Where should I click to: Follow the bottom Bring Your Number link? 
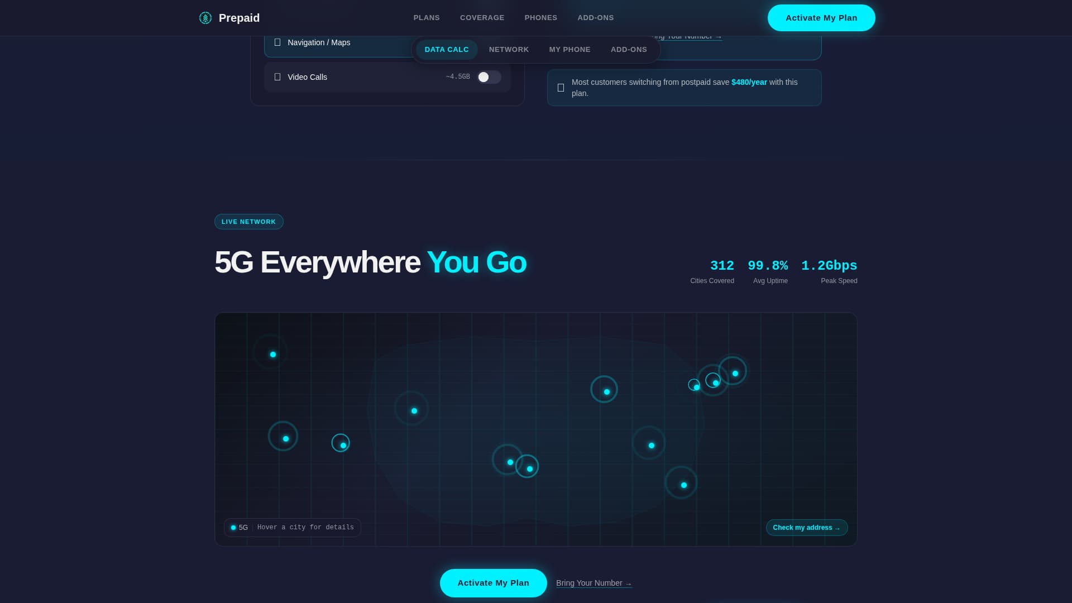coord(594,583)
